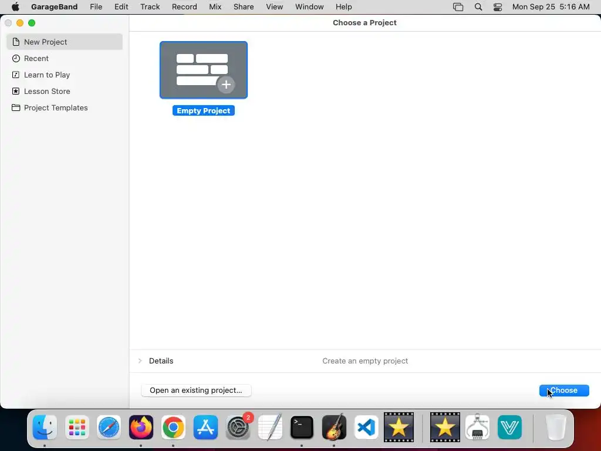
Task: Open the Help menu
Action: [344, 7]
